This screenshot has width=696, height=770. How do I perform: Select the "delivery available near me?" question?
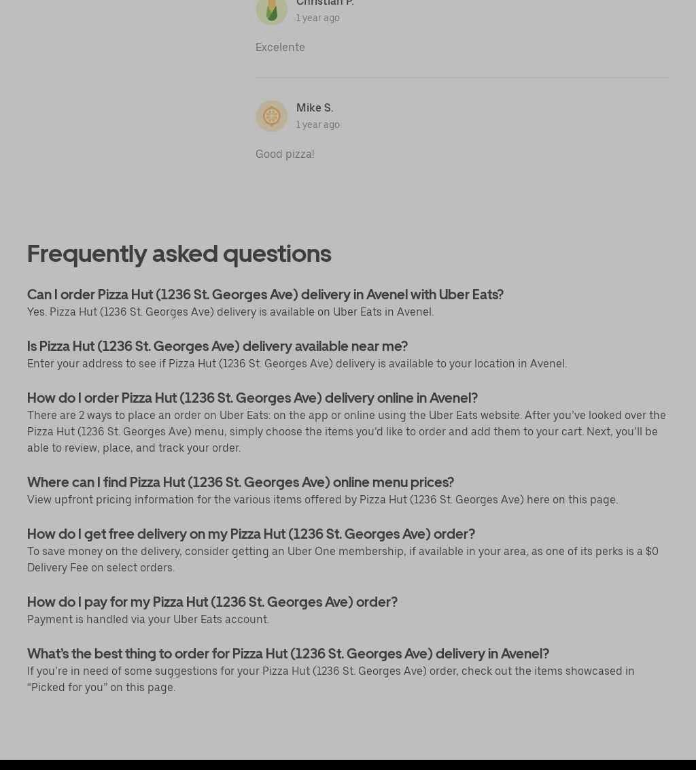tap(217, 346)
